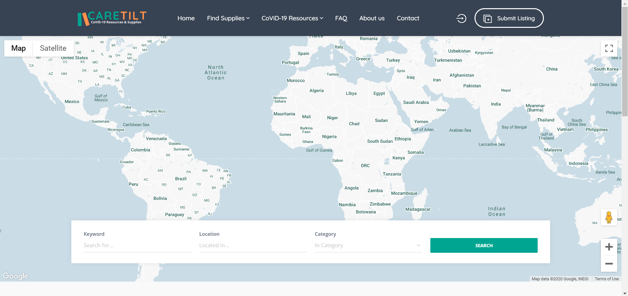
Task: Click the Mexico label on map
Action: (x=72, y=102)
